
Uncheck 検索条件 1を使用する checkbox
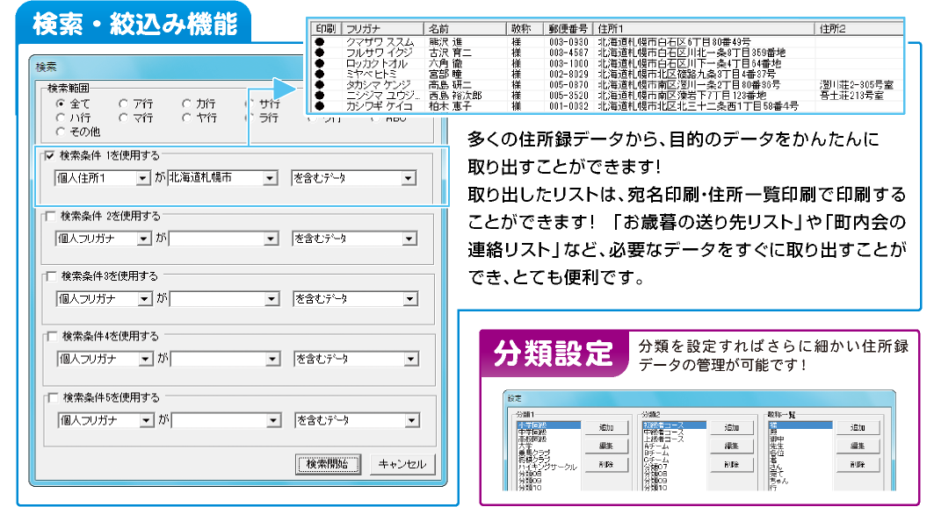pyautogui.click(x=50, y=156)
